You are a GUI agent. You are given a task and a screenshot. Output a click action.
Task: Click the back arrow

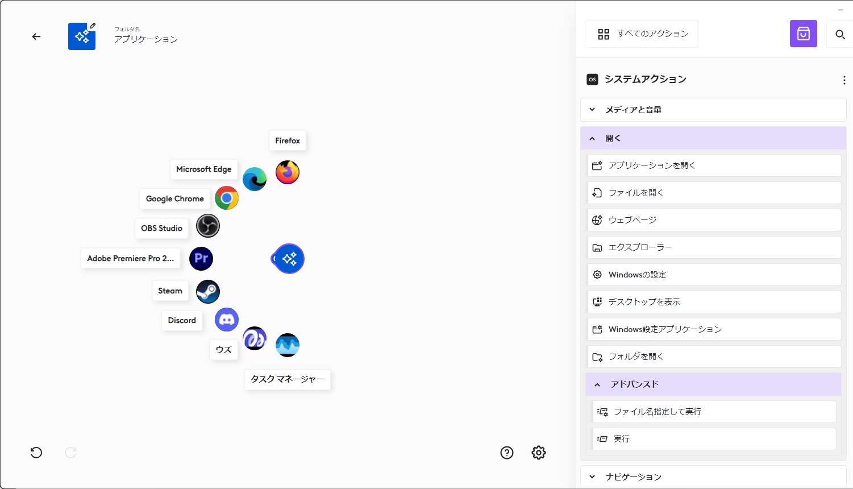[x=36, y=36]
